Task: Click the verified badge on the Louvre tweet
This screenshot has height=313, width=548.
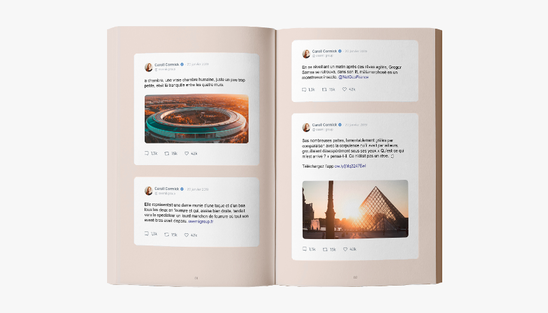Action: 340,124
